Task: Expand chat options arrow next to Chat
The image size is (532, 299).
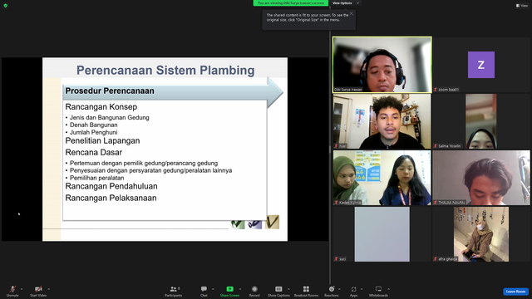Action: tap(213, 289)
